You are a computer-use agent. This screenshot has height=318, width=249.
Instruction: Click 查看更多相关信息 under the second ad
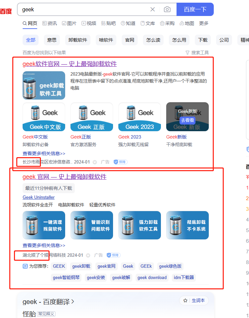[44, 245]
